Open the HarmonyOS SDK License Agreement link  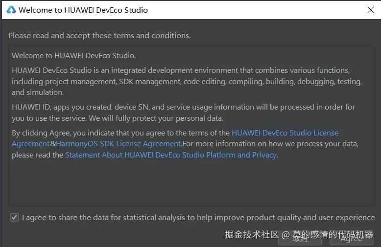118,144
